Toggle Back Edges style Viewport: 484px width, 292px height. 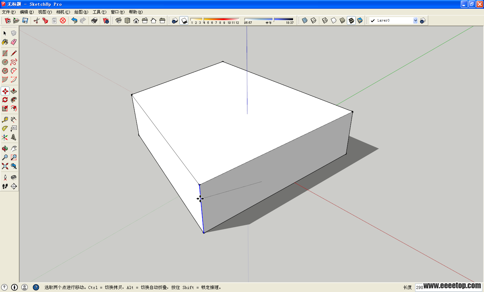314,20
